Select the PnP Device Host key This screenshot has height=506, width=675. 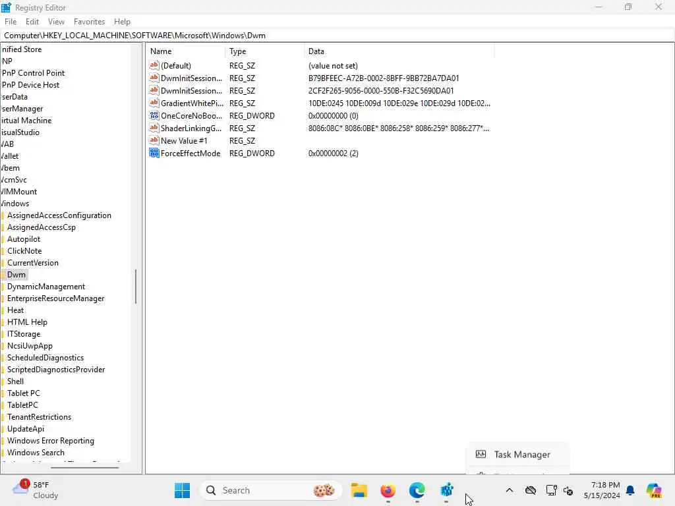(30, 85)
